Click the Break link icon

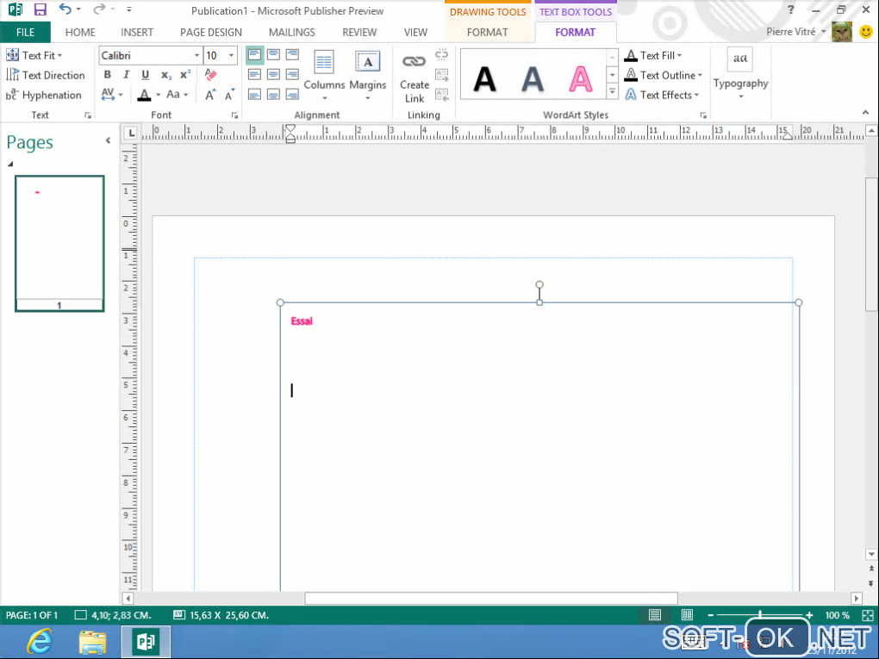[x=442, y=55]
